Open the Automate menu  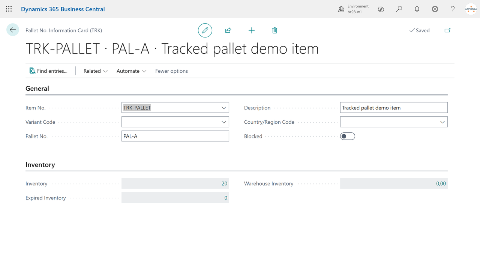pyautogui.click(x=131, y=71)
